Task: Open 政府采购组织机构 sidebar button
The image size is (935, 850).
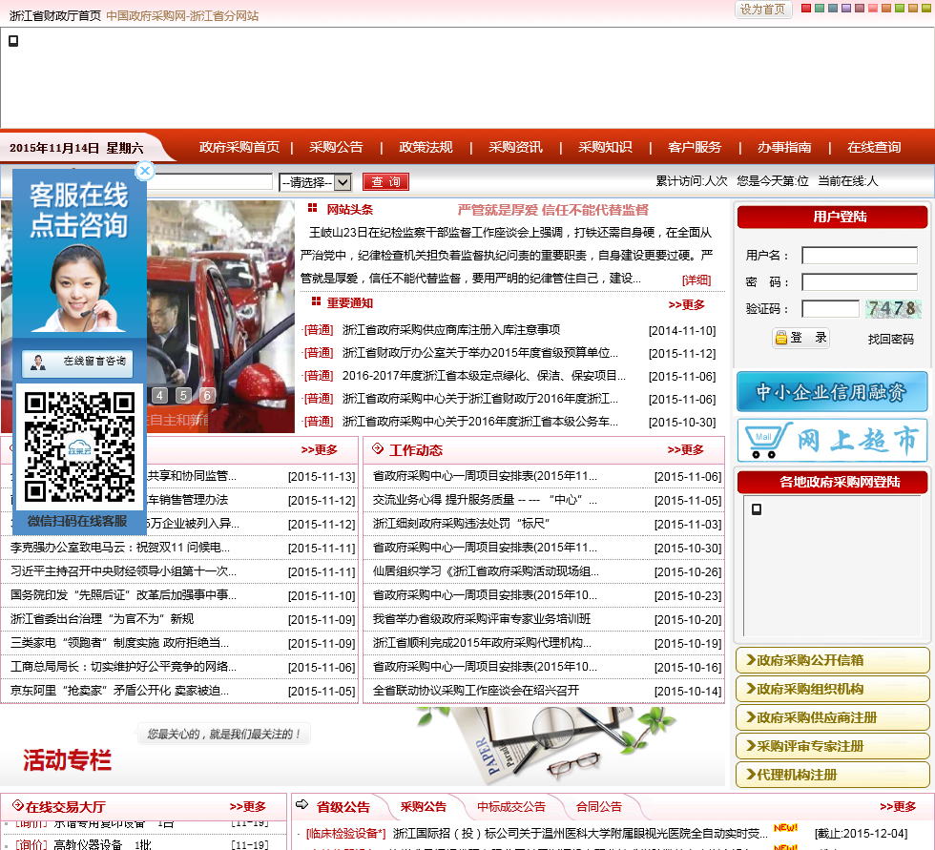Action: click(832, 689)
